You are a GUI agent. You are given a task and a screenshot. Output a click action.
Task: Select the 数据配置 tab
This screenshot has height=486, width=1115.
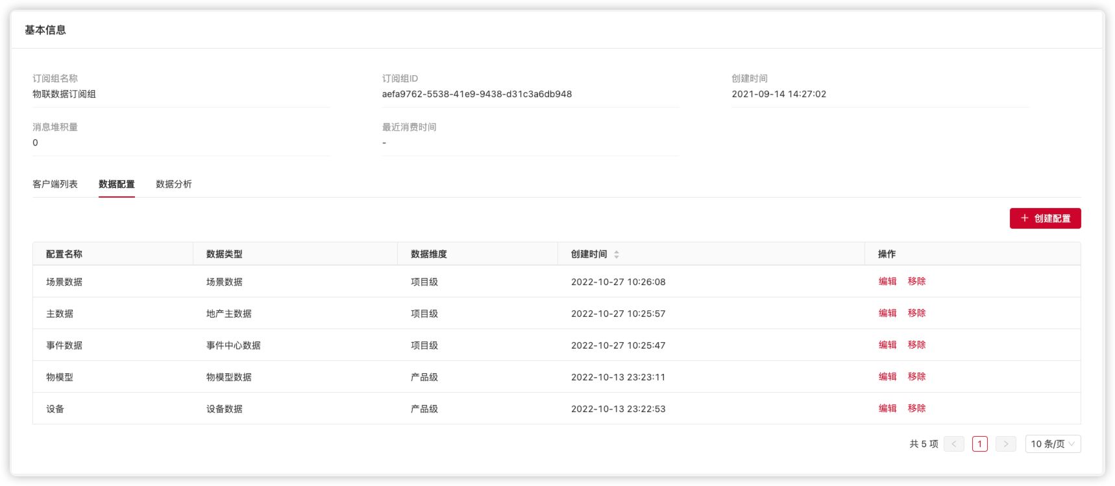117,184
